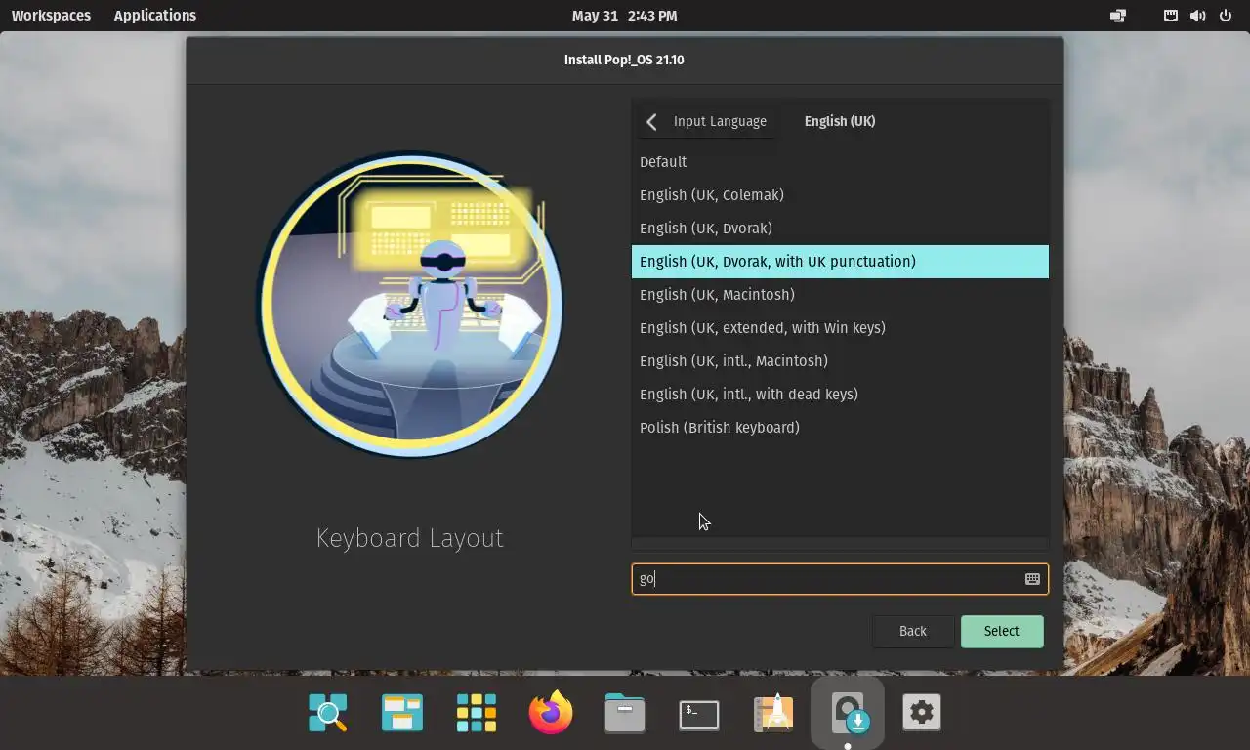Image resolution: width=1250 pixels, height=750 pixels.
Task: Click the Select button
Action: coord(1002,632)
